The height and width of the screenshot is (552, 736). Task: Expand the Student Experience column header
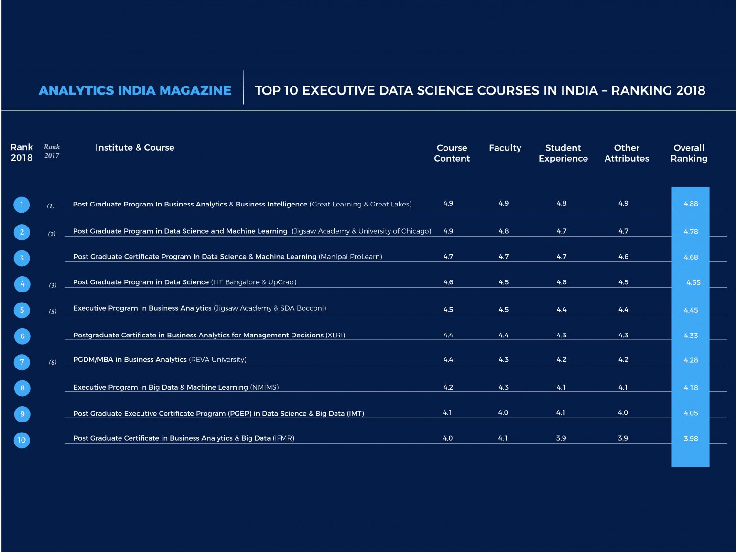(x=563, y=153)
